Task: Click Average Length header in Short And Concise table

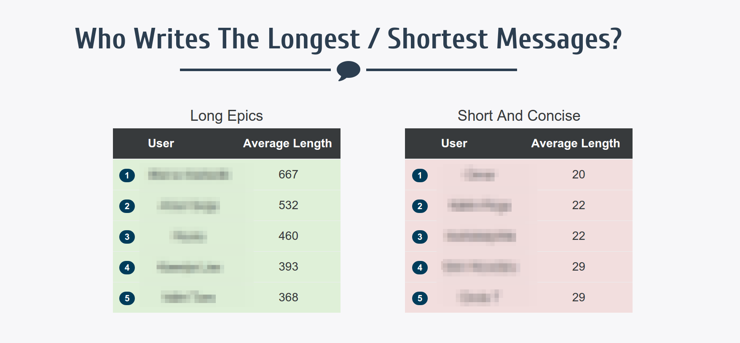Action: coord(575,144)
